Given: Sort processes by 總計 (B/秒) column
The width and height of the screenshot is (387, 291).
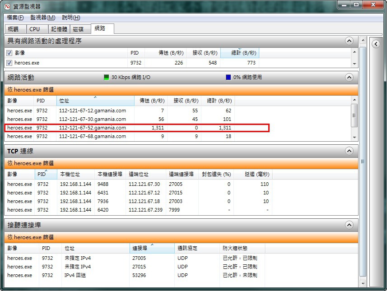Looking at the screenshot, I should (240, 53).
